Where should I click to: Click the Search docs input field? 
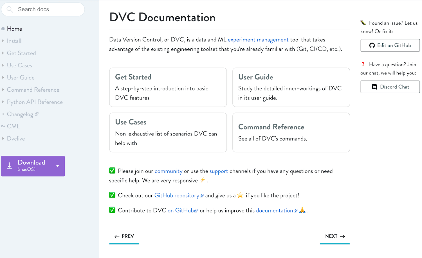pyautogui.click(x=42, y=9)
